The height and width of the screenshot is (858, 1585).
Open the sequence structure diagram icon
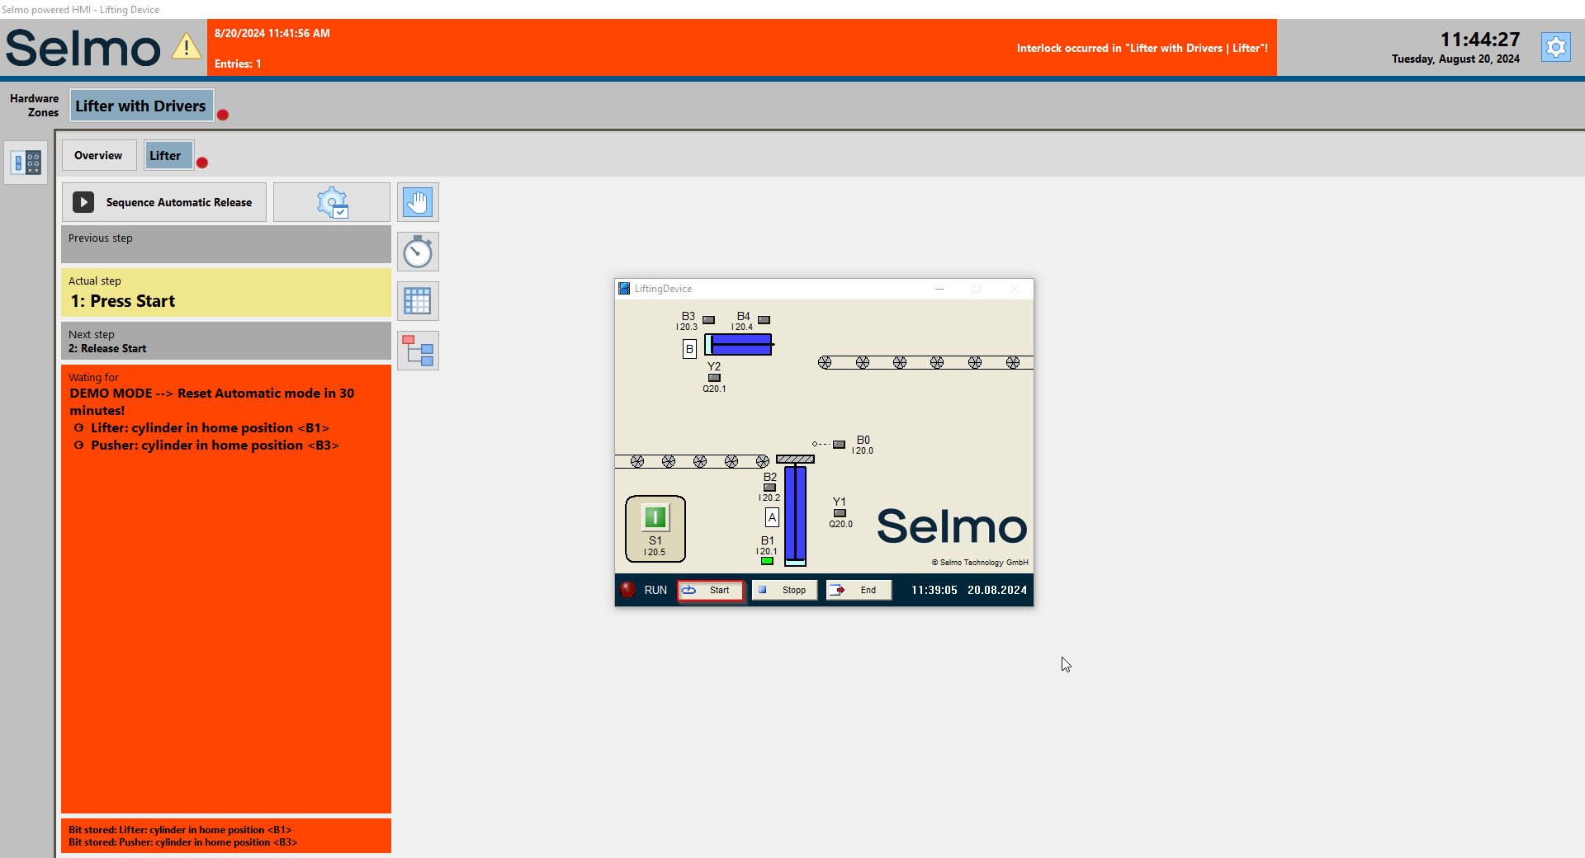click(418, 351)
